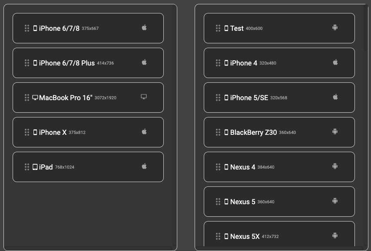Click the Android icon on Nexus 5X
Screen dimensions: 371x251
point(335,236)
